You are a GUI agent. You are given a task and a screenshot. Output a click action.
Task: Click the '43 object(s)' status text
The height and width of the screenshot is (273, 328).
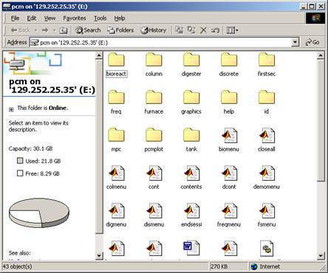pyautogui.click(x=18, y=266)
